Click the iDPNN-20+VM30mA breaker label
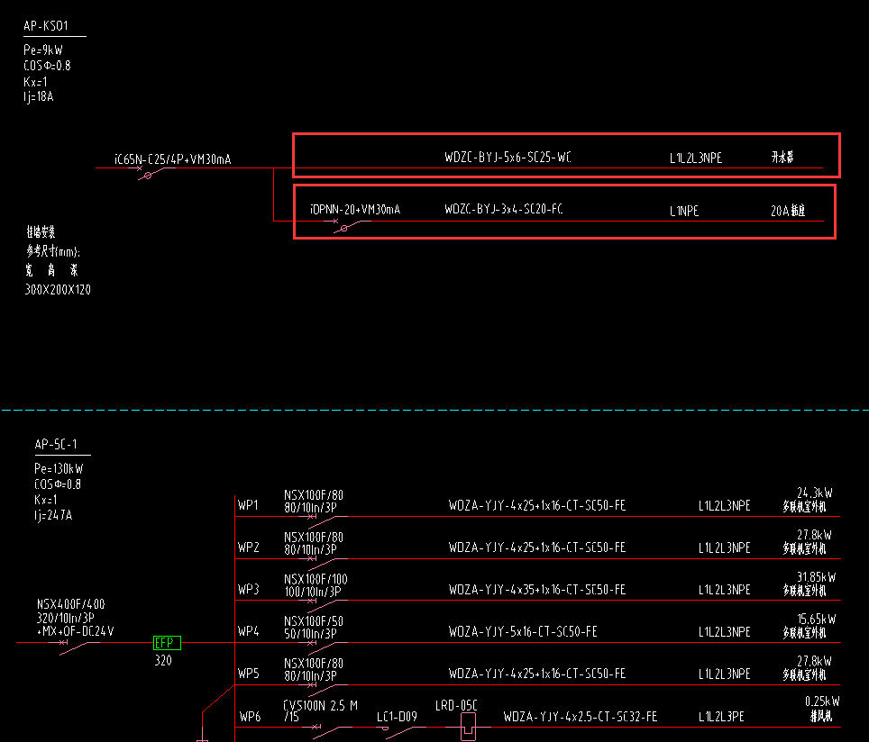 click(355, 209)
